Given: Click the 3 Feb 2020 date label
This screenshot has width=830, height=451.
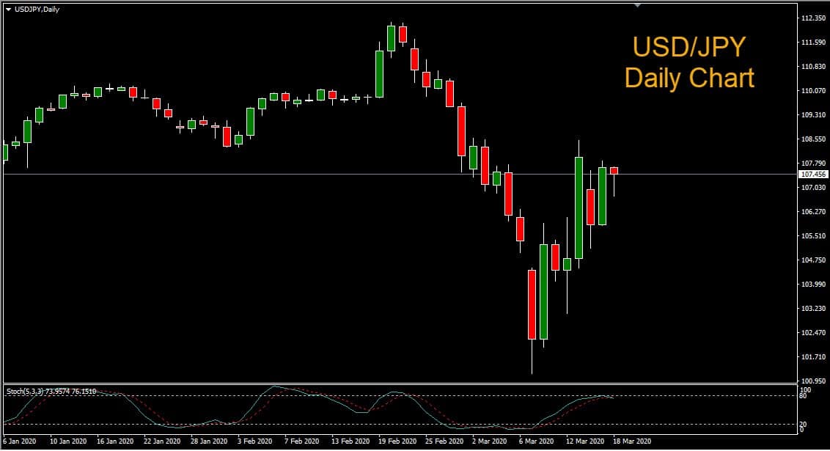Looking at the screenshot, I should (257, 442).
